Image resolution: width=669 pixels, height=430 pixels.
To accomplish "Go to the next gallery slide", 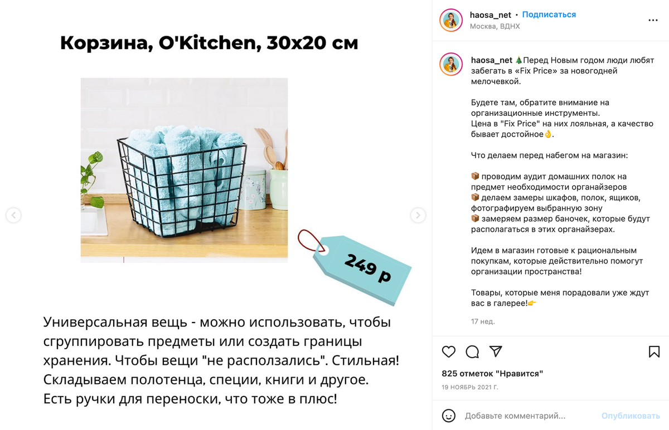I will click(418, 215).
